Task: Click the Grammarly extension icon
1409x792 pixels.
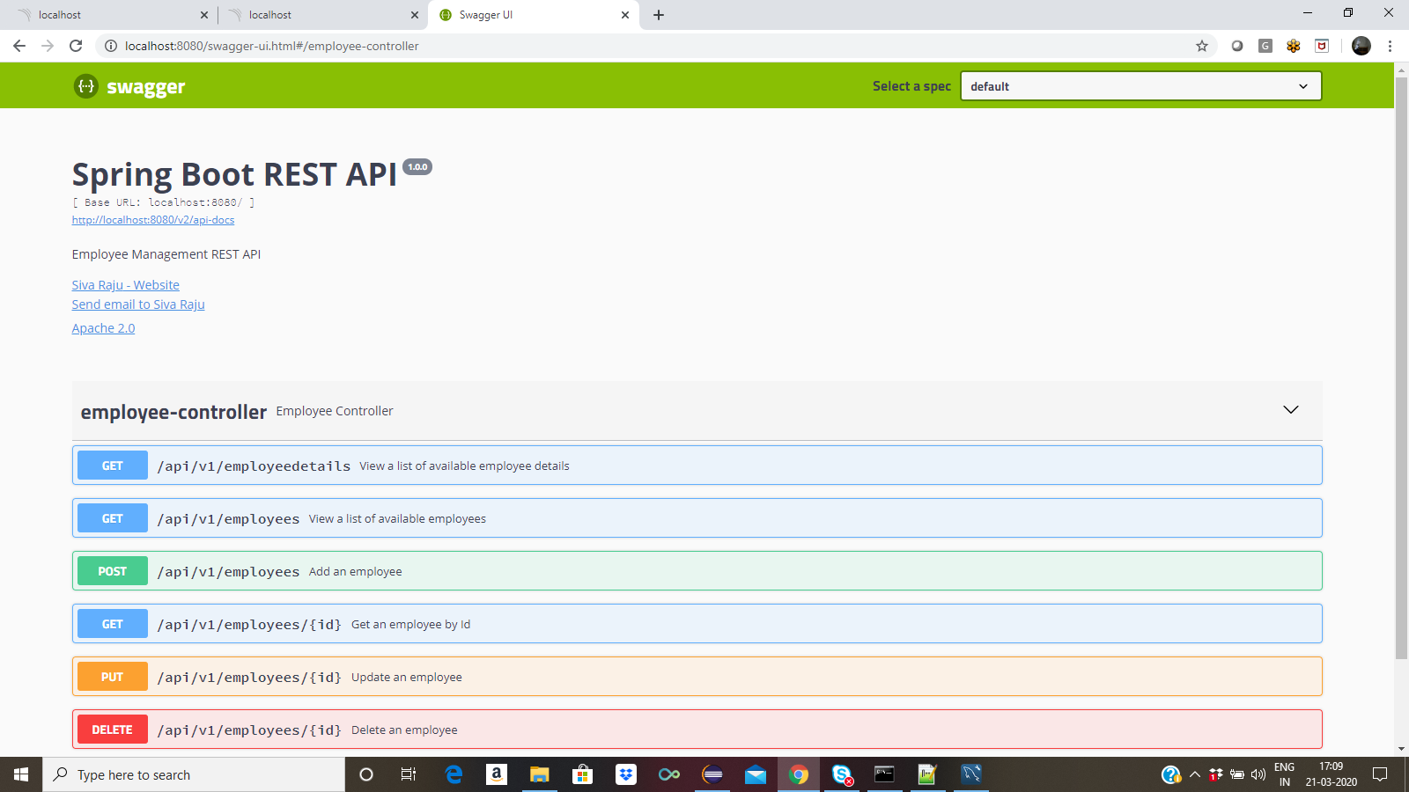Action: tap(1265, 46)
